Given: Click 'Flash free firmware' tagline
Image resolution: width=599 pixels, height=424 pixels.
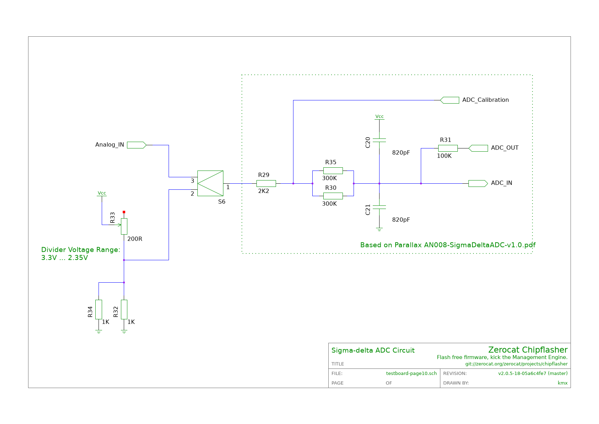Looking at the screenshot, I should coord(502,357).
